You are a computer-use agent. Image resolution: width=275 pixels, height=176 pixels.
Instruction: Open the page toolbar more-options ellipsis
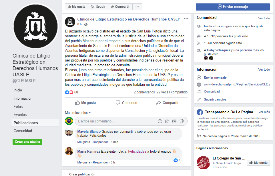click(137, 7)
